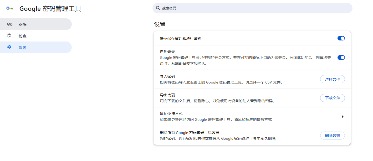
Task: Expand 添加快捷方式 arrow
Action: pos(343,117)
